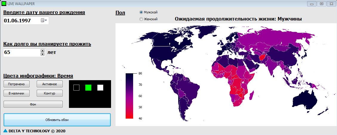Click the 'Цвета инфографики: Время' heading
The image size is (337, 135).
click(x=38, y=76)
